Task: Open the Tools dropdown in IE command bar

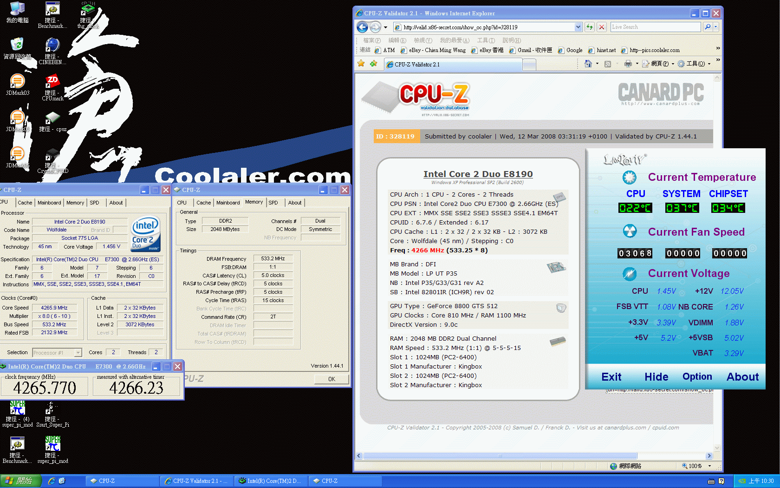Action: (x=709, y=64)
